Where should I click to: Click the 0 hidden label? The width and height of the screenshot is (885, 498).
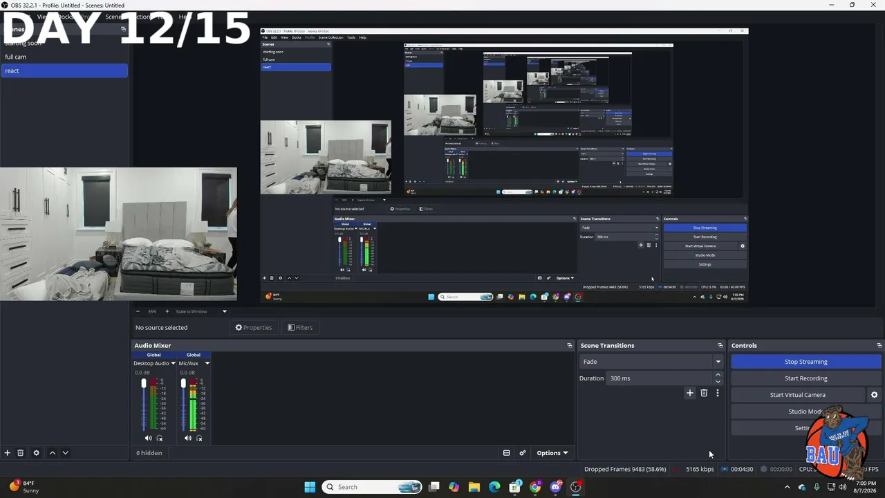click(149, 453)
